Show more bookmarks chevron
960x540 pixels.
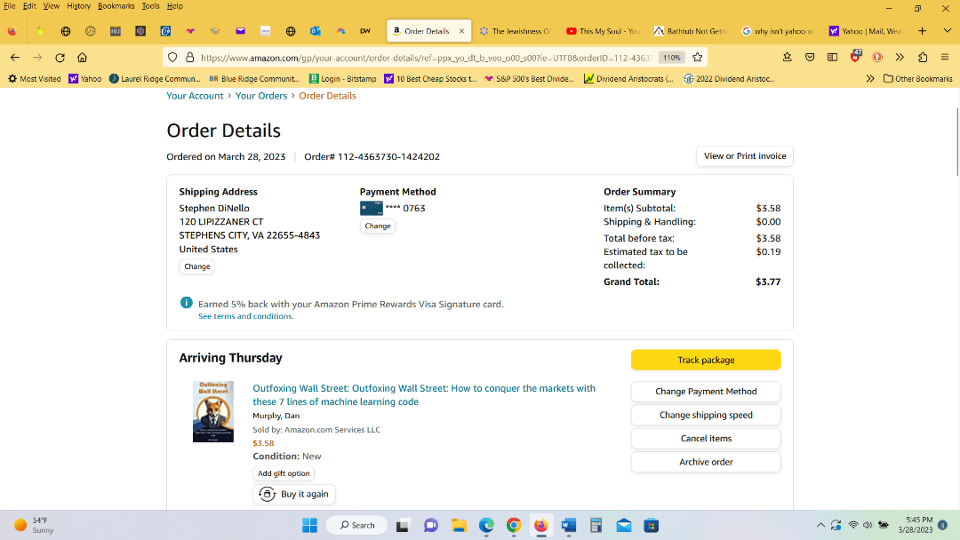pyautogui.click(x=870, y=79)
